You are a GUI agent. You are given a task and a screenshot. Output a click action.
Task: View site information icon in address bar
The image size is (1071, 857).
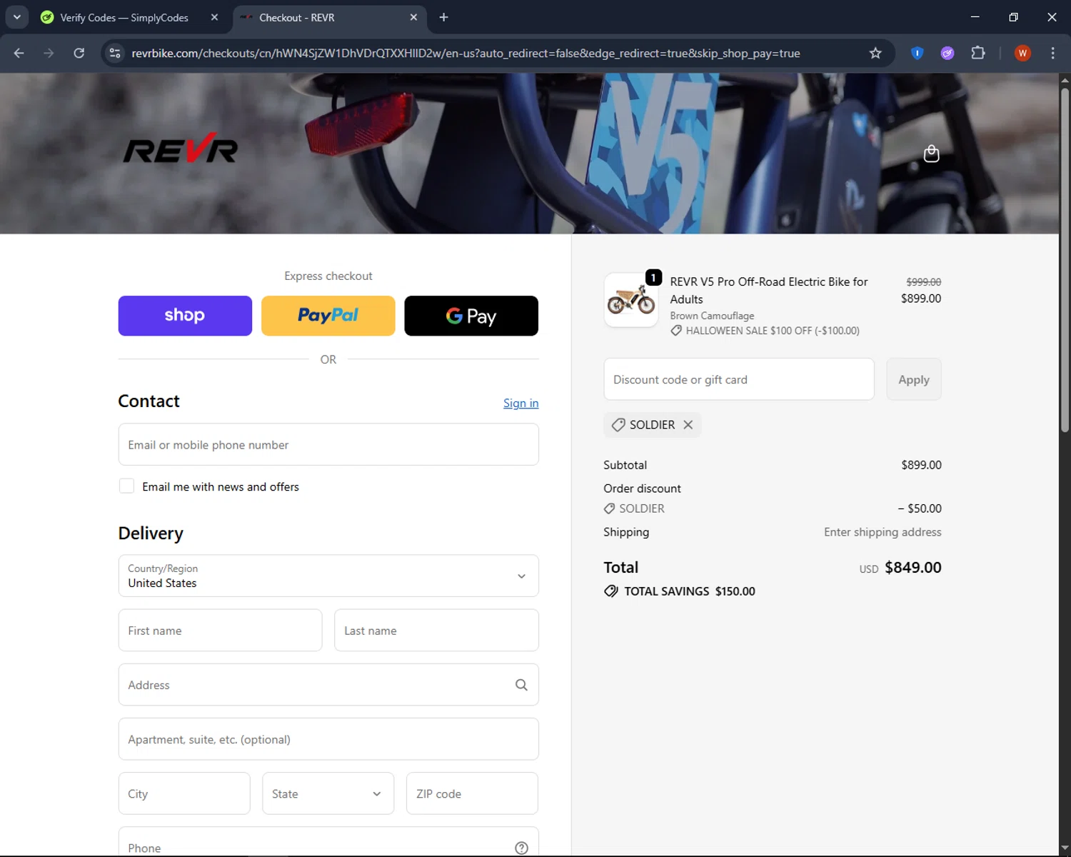pyautogui.click(x=115, y=53)
